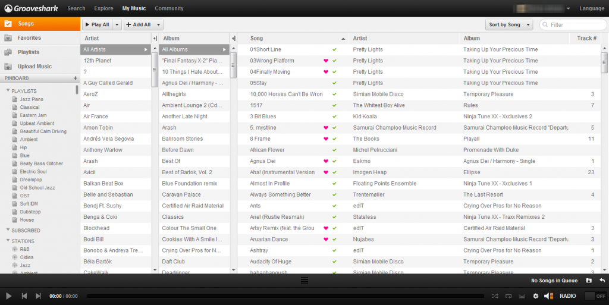Click library checkmark for 3 Bit Blues
This screenshot has width=609, height=305.
click(x=334, y=117)
